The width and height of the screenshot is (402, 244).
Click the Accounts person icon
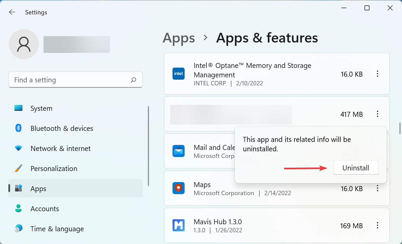[x=18, y=209]
